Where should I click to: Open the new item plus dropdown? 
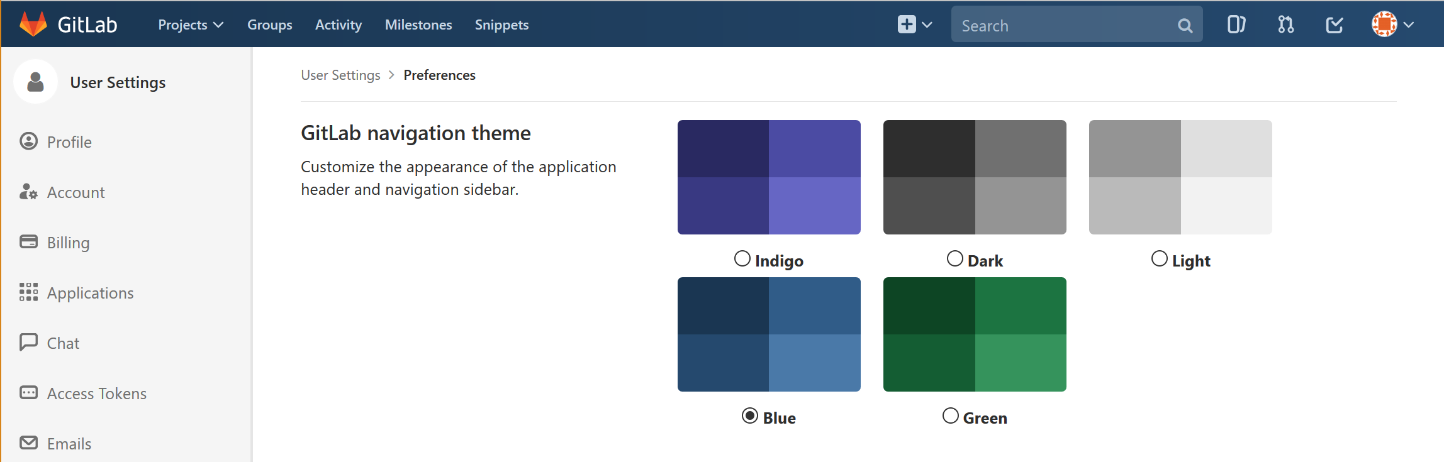click(914, 25)
